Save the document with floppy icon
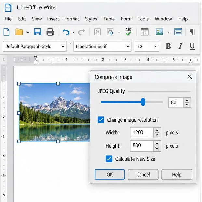This screenshot has width=202, height=202. [37, 32]
